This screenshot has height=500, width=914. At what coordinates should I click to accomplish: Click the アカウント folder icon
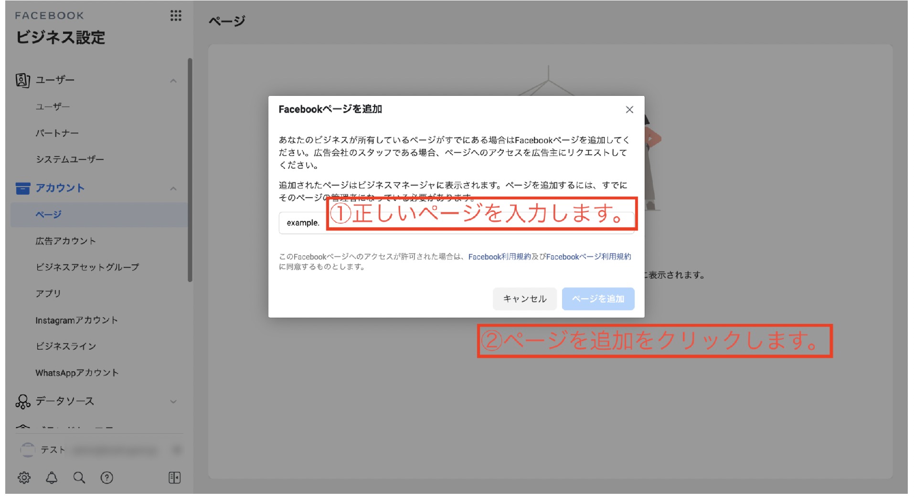22,188
